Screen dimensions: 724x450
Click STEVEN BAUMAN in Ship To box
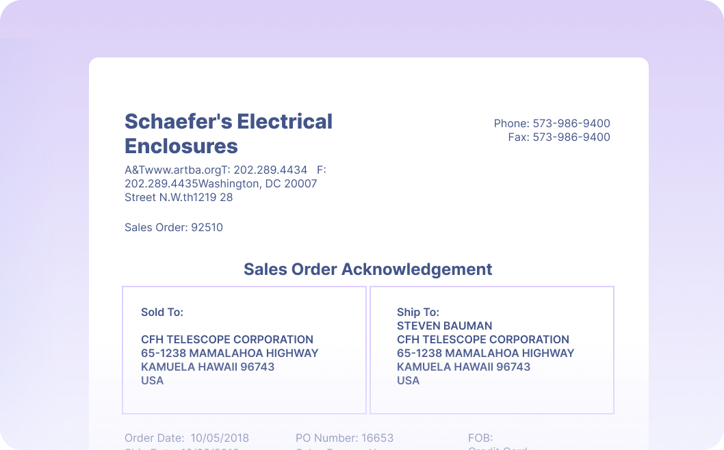click(444, 326)
